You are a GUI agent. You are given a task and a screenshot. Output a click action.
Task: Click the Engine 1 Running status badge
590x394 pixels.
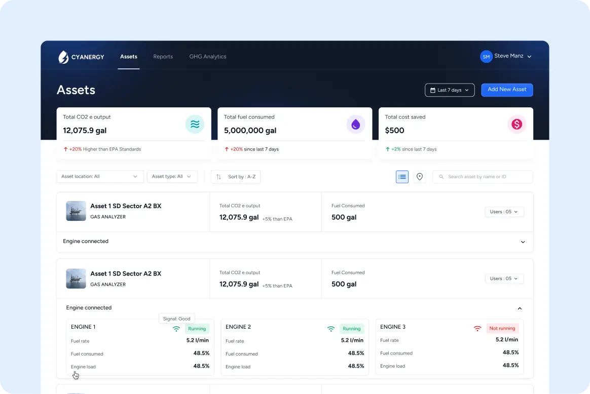point(197,329)
